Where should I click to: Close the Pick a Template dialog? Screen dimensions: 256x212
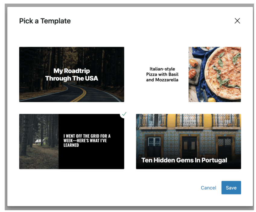tap(237, 21)
